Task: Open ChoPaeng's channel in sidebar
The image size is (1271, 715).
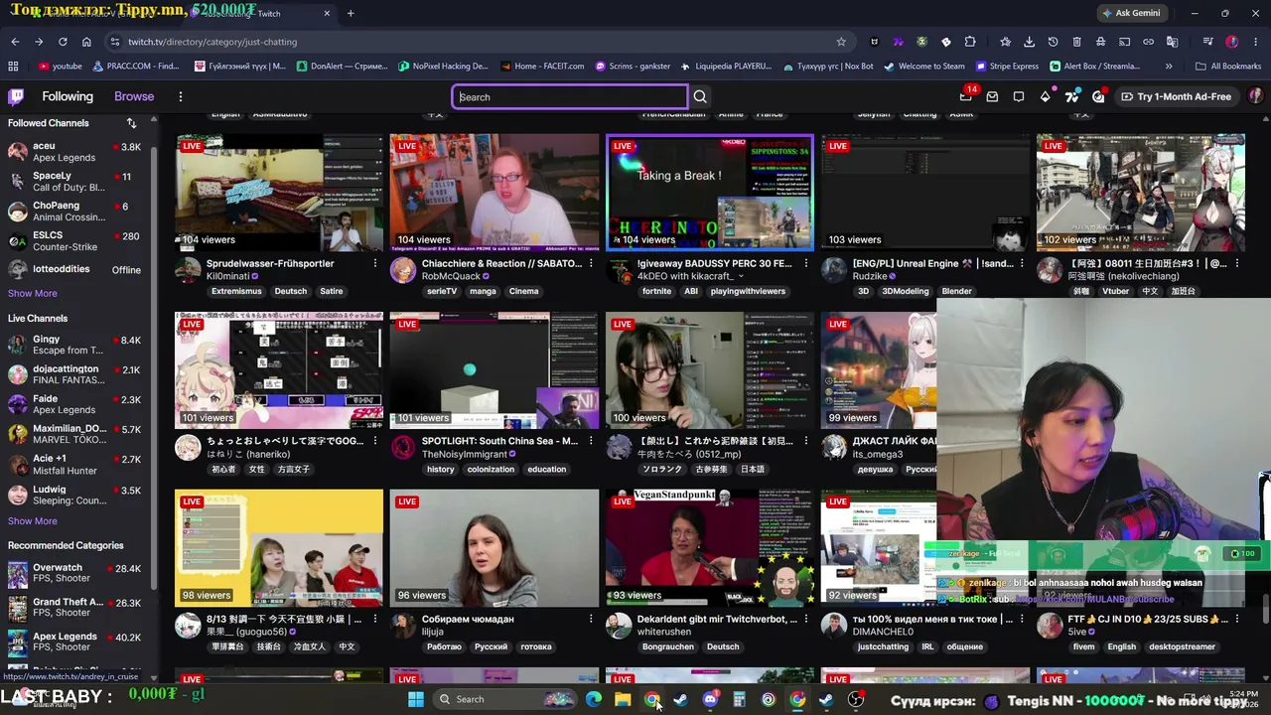Action: (74, 212)
